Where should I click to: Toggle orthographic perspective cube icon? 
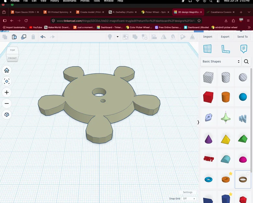[x=6, y=115]
